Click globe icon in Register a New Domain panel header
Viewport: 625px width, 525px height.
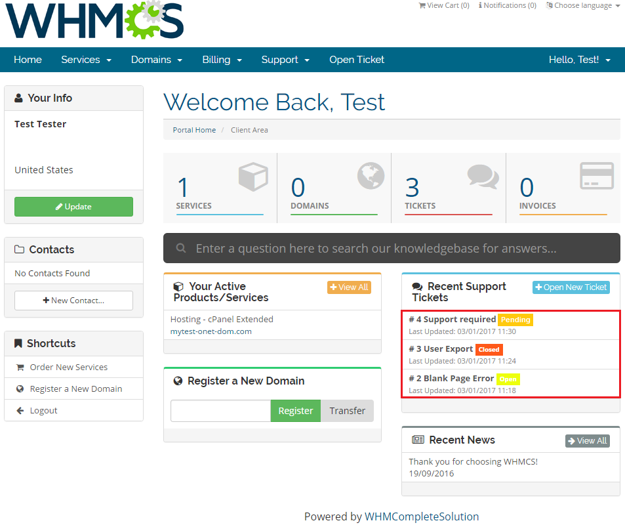tap(178, 381)
